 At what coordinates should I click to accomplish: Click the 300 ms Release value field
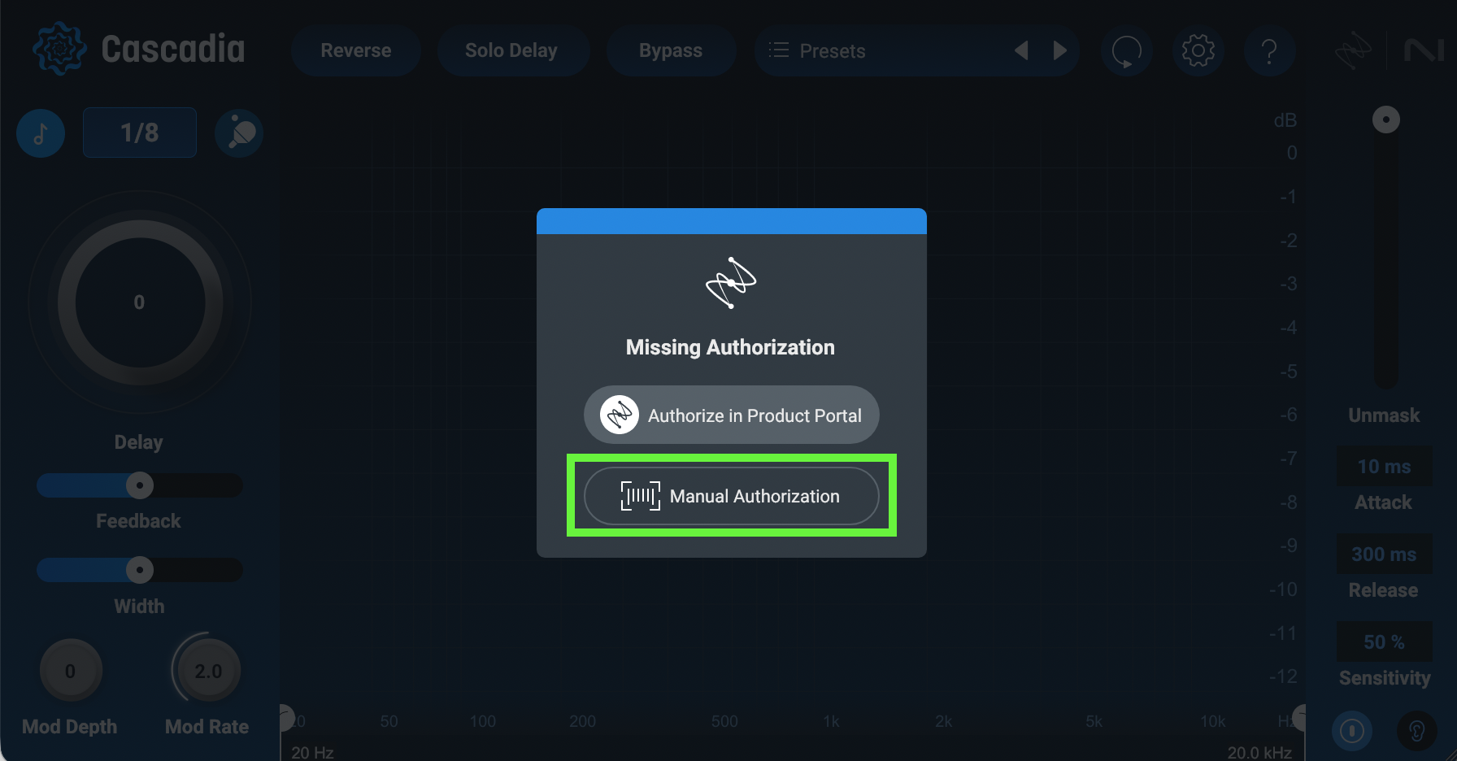(1385, 554)
